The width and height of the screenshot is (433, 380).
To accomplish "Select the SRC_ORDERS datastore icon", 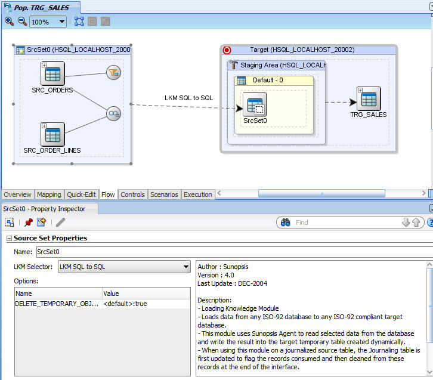I will [x=52, y=73].
